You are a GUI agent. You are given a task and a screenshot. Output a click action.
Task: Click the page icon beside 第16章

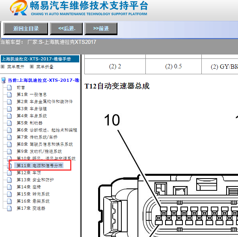(x=9, y=201)
